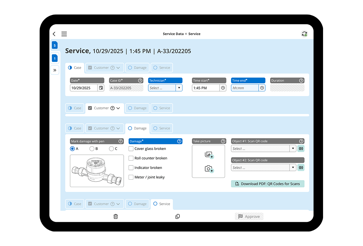Click the sync/refresh icon in top right
This screenshot has width=363, height=246.
tap(304, 34)
